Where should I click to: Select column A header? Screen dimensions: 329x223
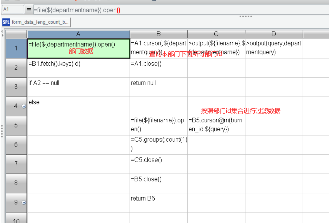click(78, 34)
